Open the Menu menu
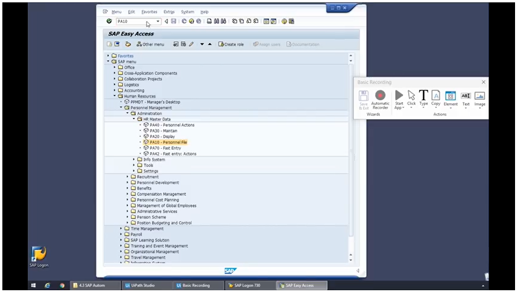The image size is (518, 292). tap(116, 12)
